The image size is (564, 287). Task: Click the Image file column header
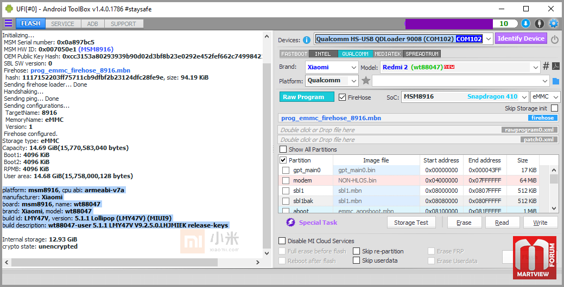pos(376,160)
